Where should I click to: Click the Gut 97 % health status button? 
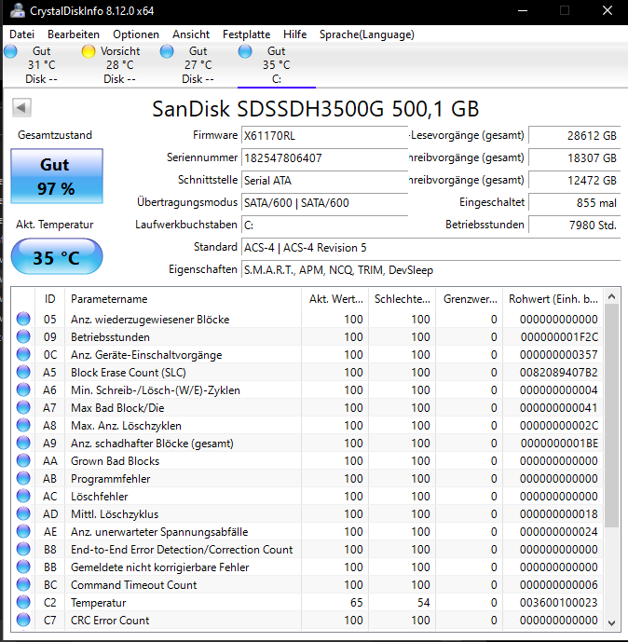pyautogui.click(x=57, y=176)
